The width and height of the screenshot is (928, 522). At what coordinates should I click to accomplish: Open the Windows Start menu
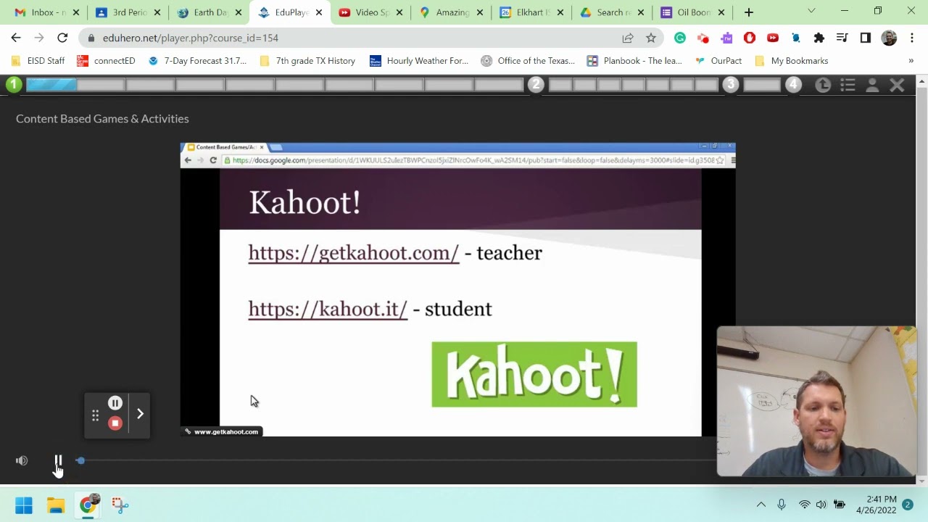click(x=24, y=505)
